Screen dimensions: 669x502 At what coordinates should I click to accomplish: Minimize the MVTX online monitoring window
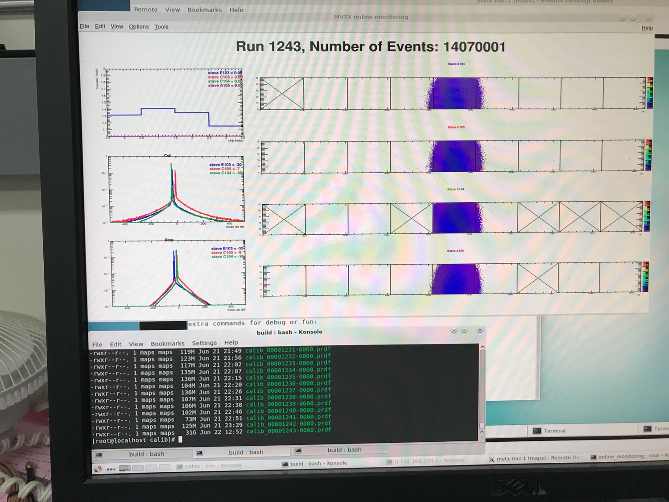(623, 18)
